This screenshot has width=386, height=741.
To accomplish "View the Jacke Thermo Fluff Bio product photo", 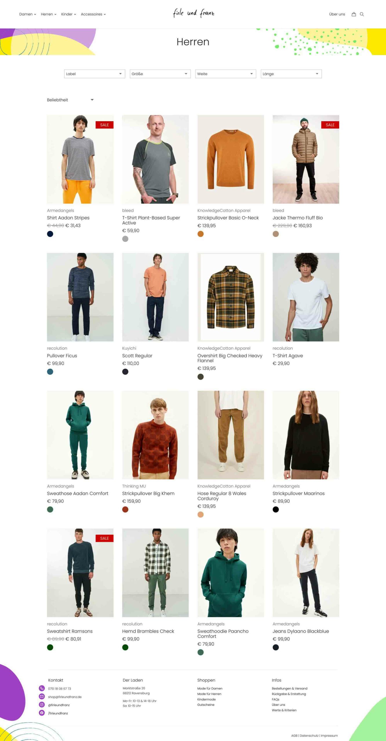I will [306, 159].
